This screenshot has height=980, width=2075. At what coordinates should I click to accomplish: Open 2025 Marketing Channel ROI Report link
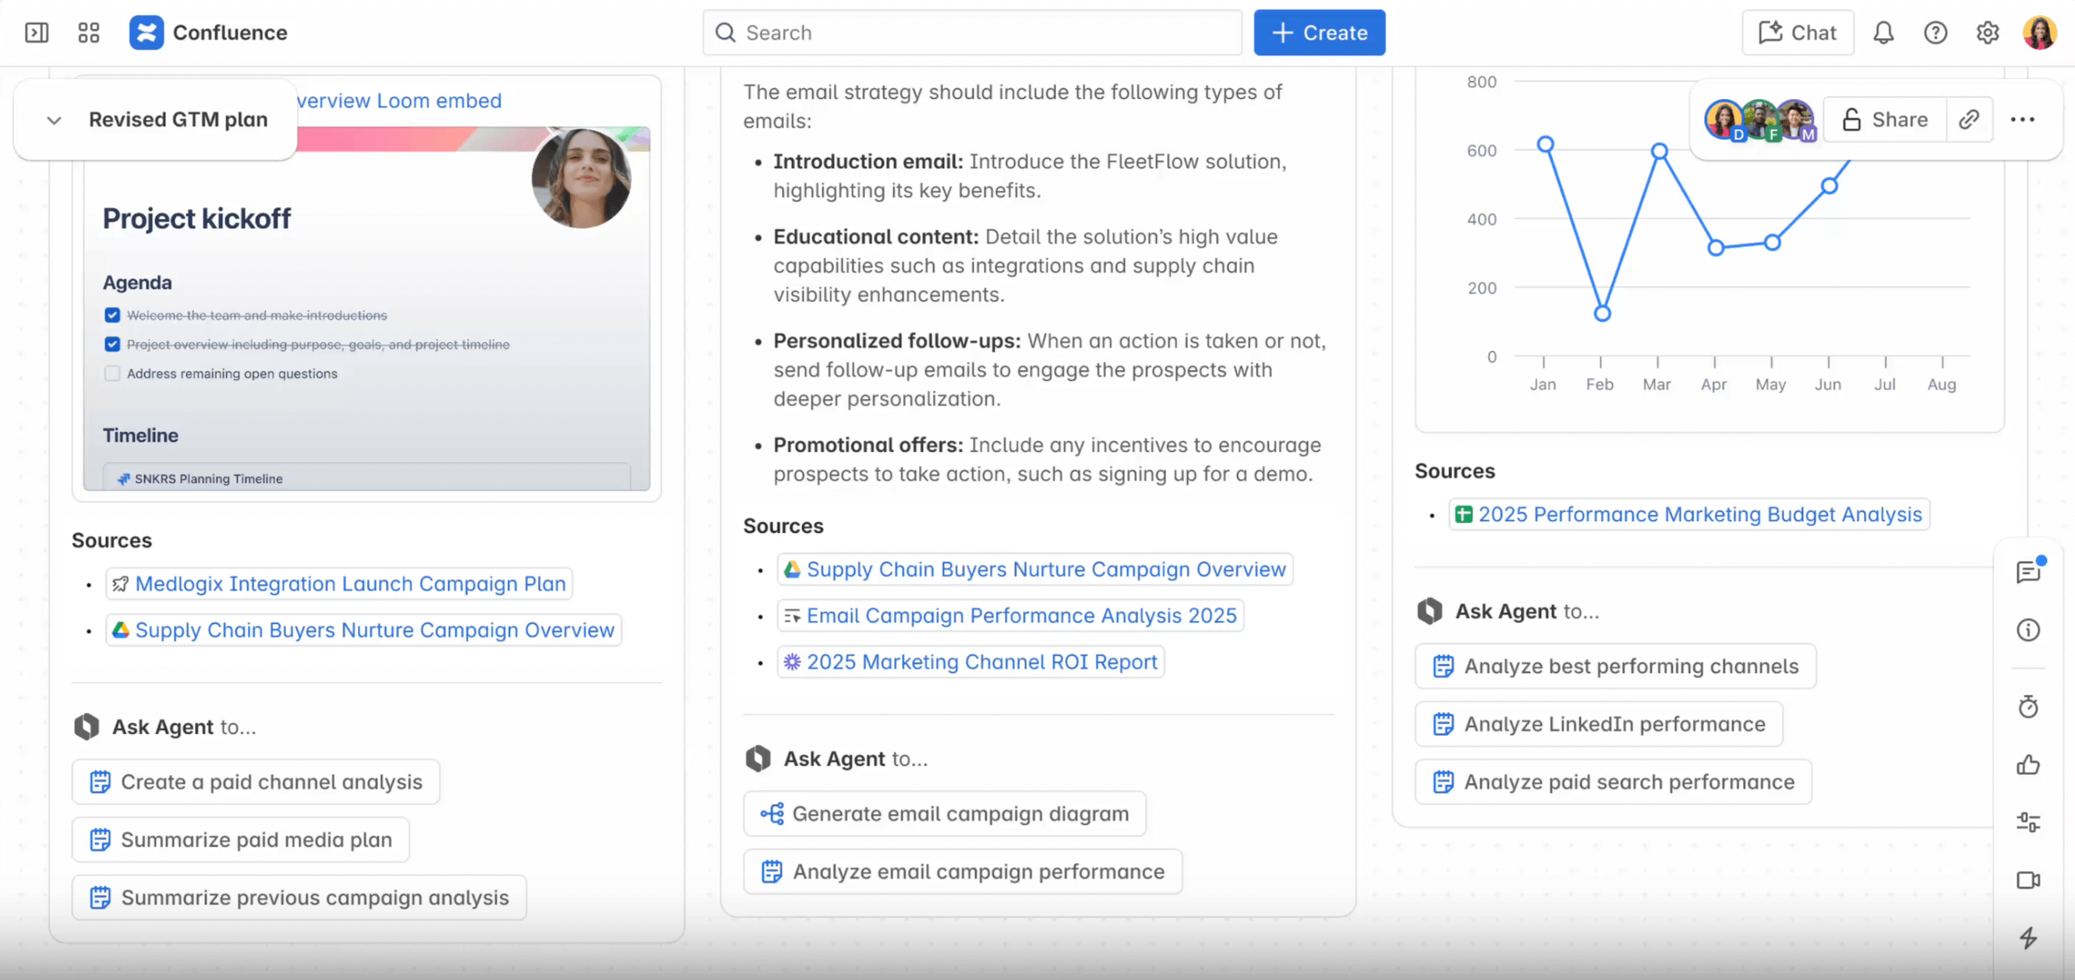click(x=970, y=662)
